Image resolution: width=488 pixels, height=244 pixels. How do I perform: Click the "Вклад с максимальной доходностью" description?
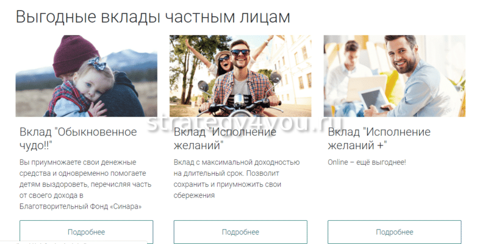click(x=237, y=162)
